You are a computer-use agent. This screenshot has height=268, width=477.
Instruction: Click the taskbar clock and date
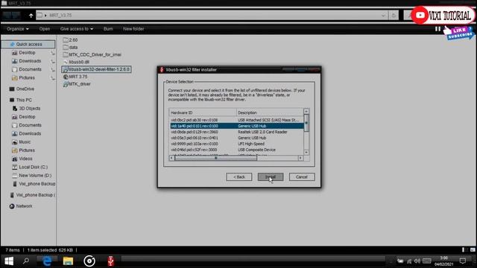coord(444,261)
